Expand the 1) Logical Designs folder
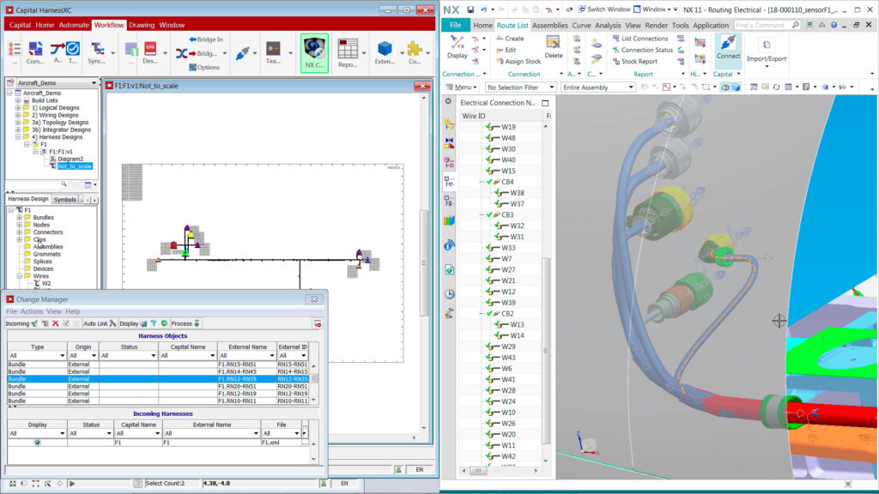This screenshot has width=879, height=494. 18,107
